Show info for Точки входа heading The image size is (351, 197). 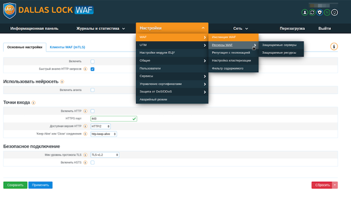pos(33,103)
